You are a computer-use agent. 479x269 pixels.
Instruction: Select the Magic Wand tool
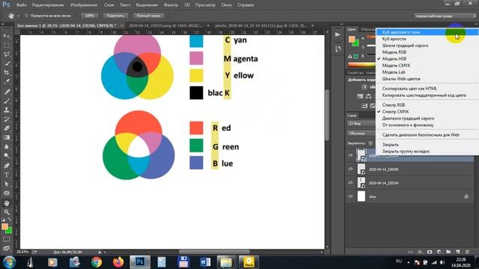pos(7,64)
